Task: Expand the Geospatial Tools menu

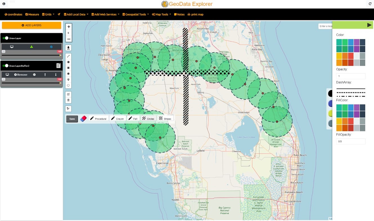Action: [x=135, y=14]
